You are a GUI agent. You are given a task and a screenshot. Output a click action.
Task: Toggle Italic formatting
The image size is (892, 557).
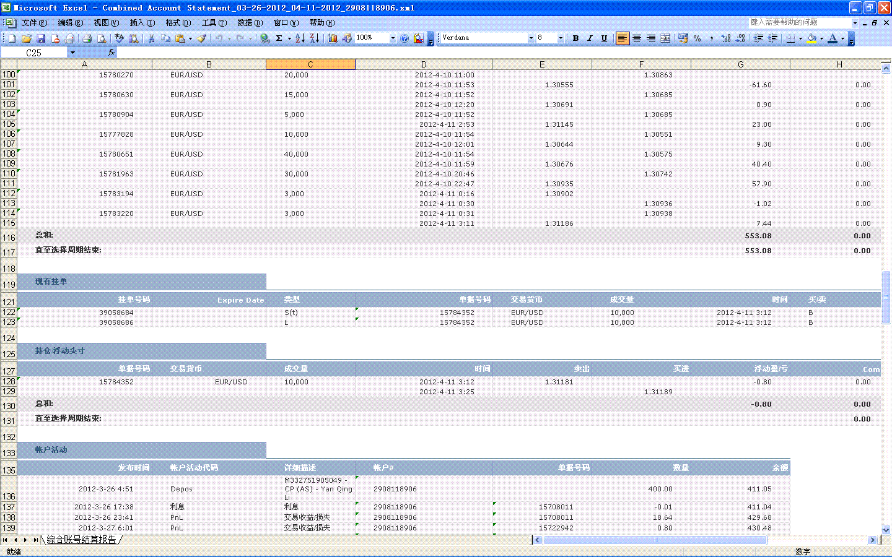590,38
